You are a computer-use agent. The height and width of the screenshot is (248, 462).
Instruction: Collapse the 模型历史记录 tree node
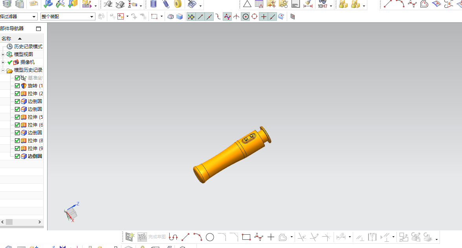tap(3, 70)
